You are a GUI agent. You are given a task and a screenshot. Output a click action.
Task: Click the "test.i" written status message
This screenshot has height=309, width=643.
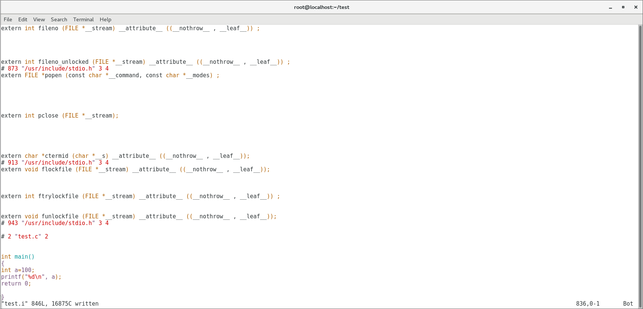point(50,304)
